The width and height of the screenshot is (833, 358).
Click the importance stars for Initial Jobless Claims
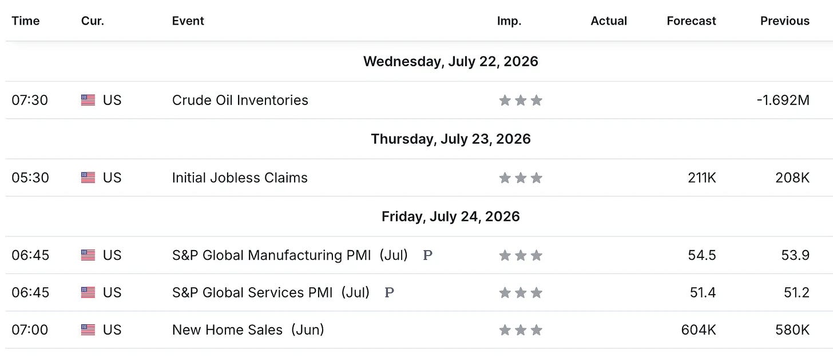[x=521, y=178]
